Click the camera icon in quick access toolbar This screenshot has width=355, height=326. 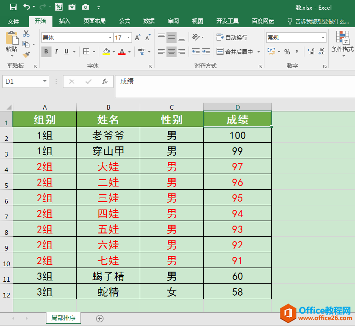pos(86,7)
